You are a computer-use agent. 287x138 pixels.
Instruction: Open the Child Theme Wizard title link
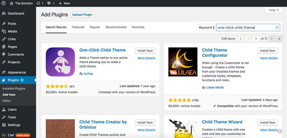point(222,122)
